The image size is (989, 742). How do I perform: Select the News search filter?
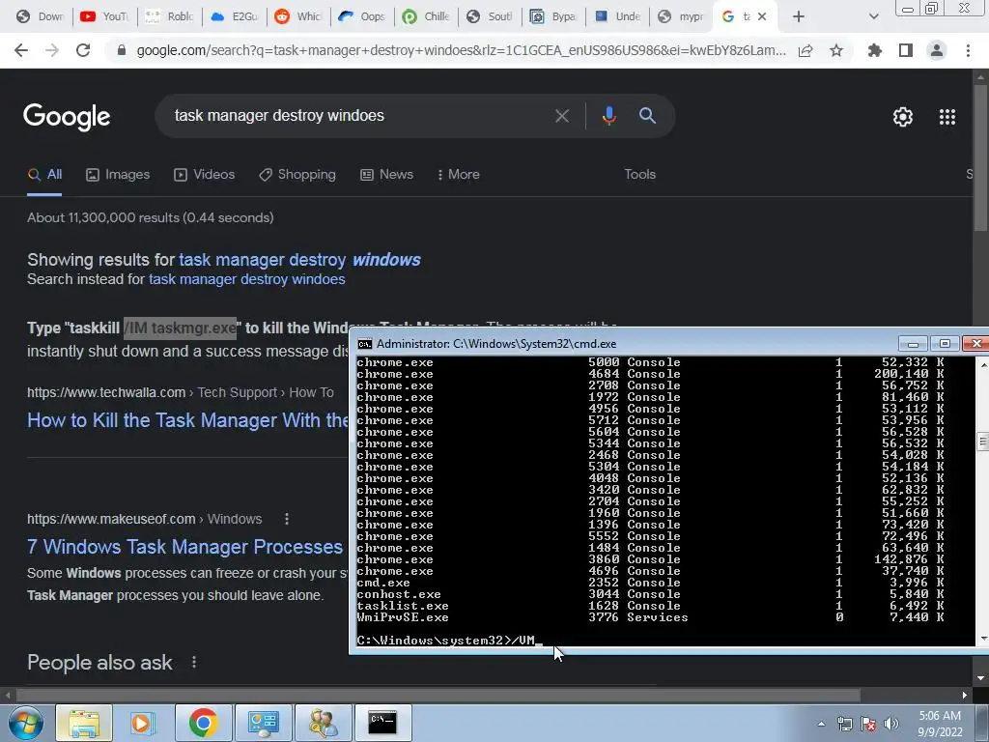[386, 174]
